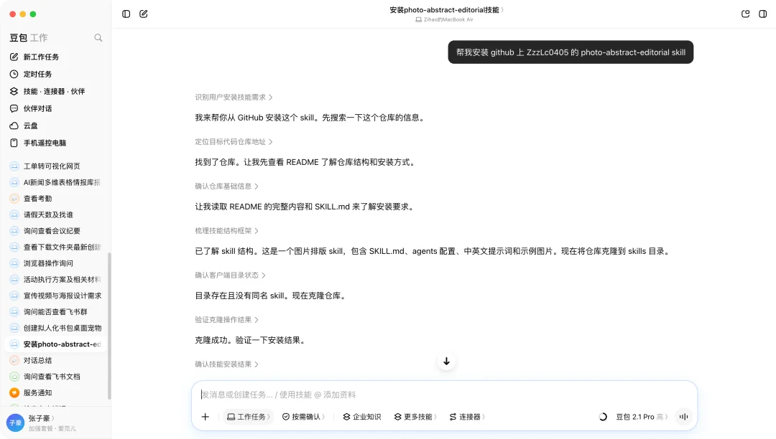
Task: Open the 对话总结 conversation
Action: [55, 361]
